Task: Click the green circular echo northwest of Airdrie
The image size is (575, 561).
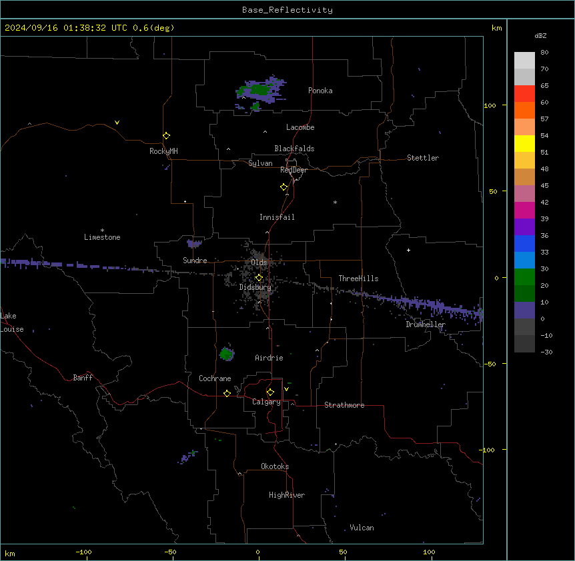Action: tap(227, 354)
